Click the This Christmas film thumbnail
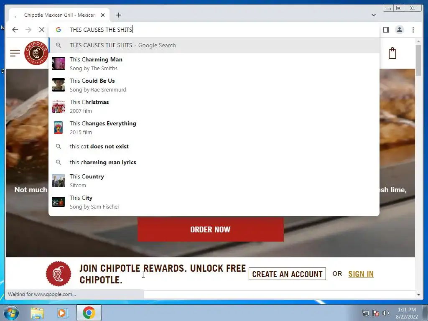 pos(59,106)
